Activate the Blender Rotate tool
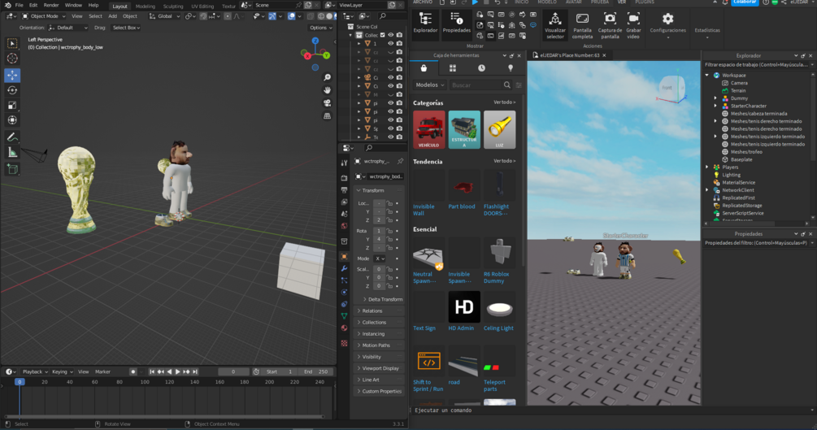Image resolution: width=817 pixels, height=430 pixels. [12, 90]
